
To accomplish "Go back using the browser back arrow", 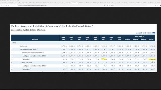I will coord(2,5).
